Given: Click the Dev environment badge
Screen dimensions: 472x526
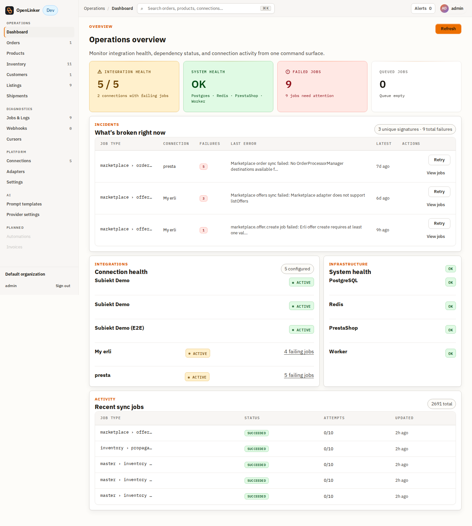Looking at the screenshot, I should point(50,10).
